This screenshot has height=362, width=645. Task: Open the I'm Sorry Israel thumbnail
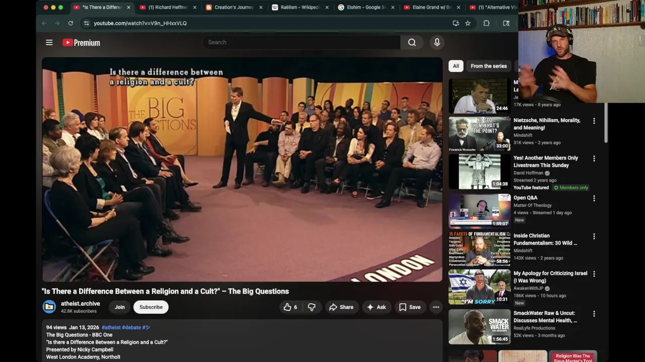[479, 287]
